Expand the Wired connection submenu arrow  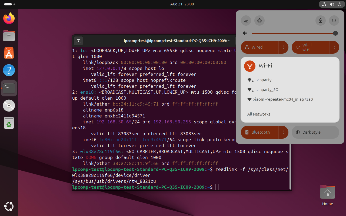tap(284, 47)
